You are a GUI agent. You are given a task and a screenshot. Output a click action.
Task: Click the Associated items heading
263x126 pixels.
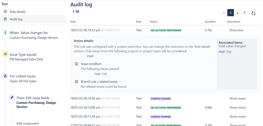231,43
